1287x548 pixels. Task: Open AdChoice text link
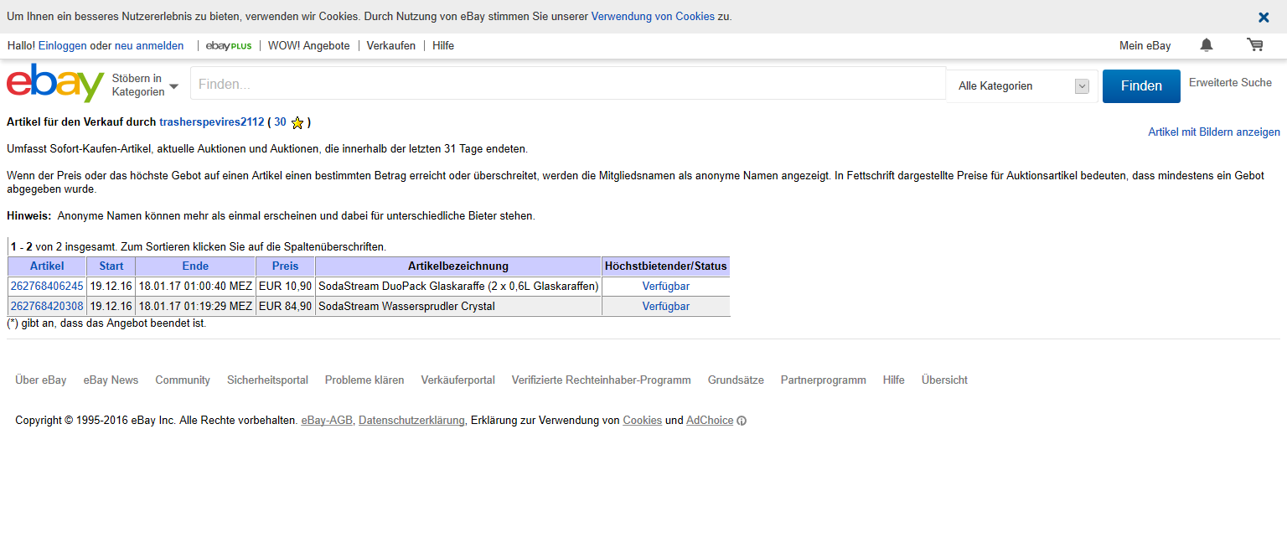[710, 421]
